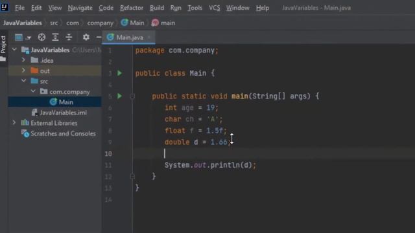The image size is (415, 233).
Task: Collapse the JavaVariables project root
Action: (14, 49)
